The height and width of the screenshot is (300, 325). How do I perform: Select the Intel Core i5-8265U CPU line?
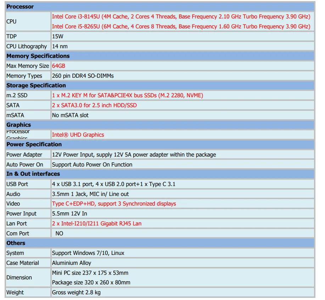click(x=181, y=27)
